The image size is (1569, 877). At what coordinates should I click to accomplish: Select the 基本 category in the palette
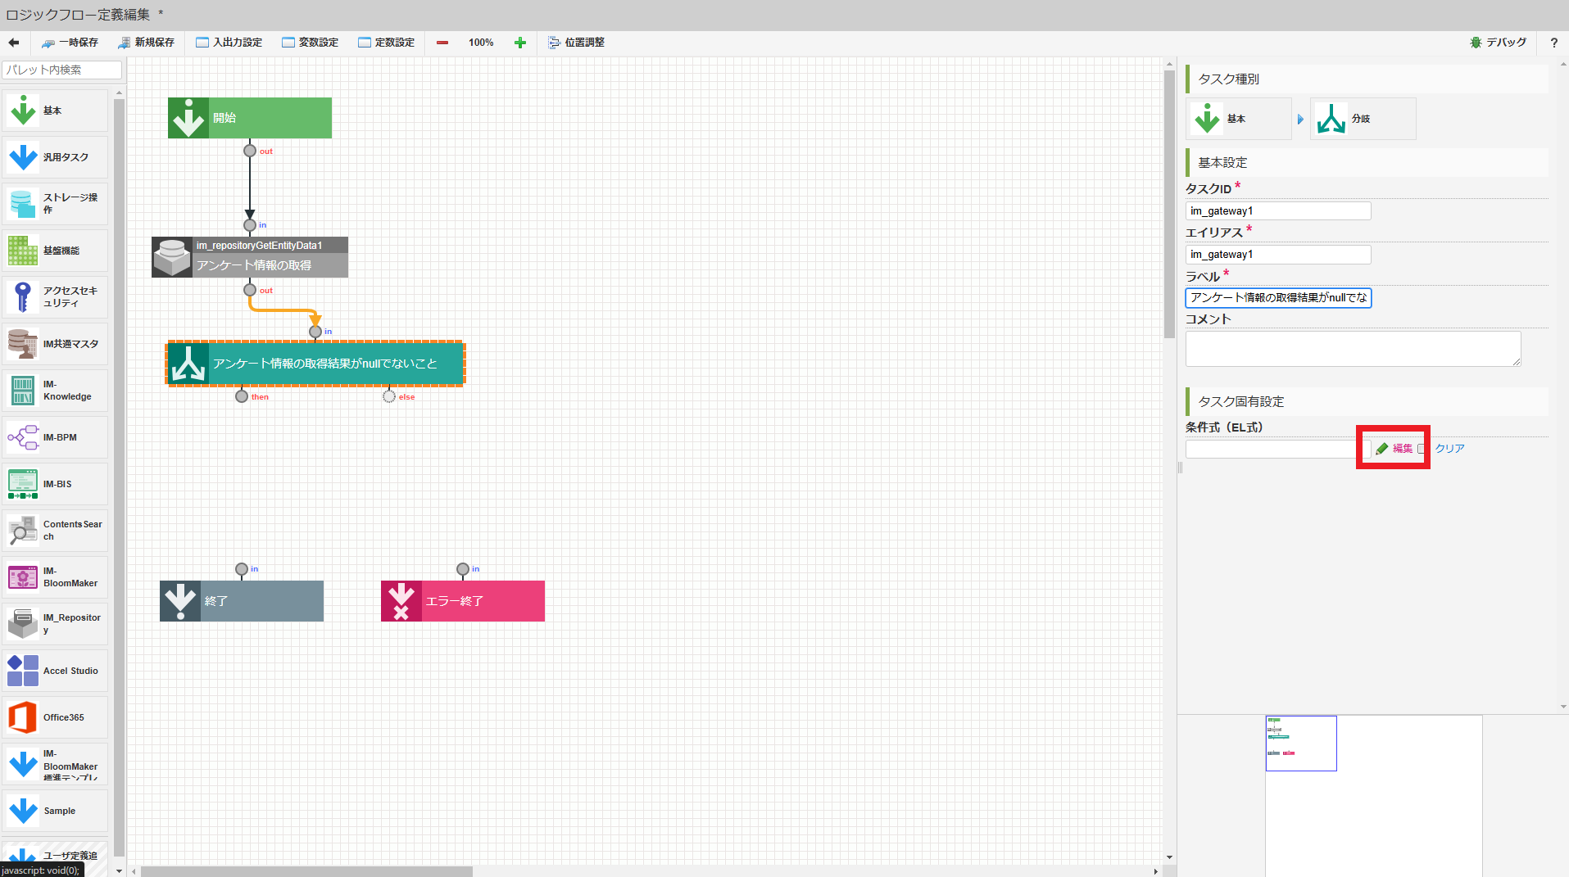click(55, 109)
